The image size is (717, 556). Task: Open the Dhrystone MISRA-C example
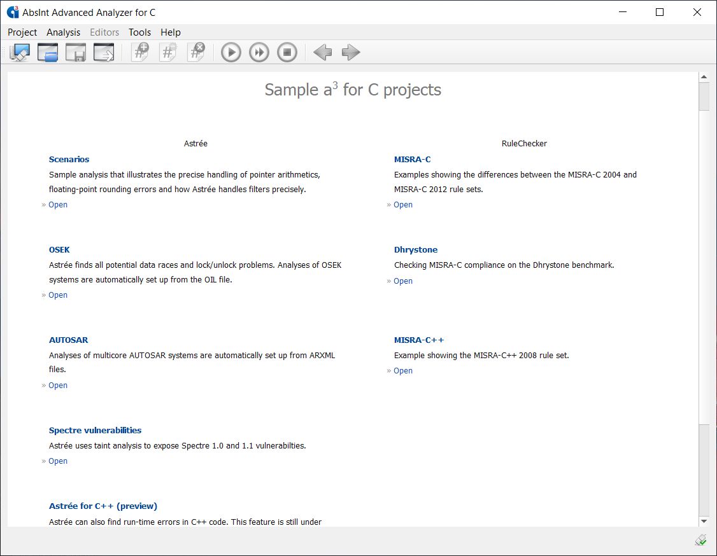point(403,281)
